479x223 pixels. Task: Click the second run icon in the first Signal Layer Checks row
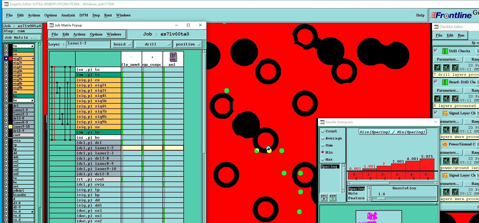pyautogui.click(x=446, y=130)
